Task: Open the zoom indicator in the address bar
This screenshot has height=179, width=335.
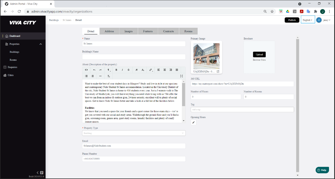Action: pyautogui.click(x=265, y=11)
